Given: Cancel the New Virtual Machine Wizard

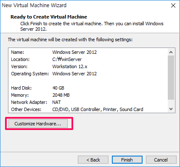Looking at the screenshot, I should click(x=161, y=160).
